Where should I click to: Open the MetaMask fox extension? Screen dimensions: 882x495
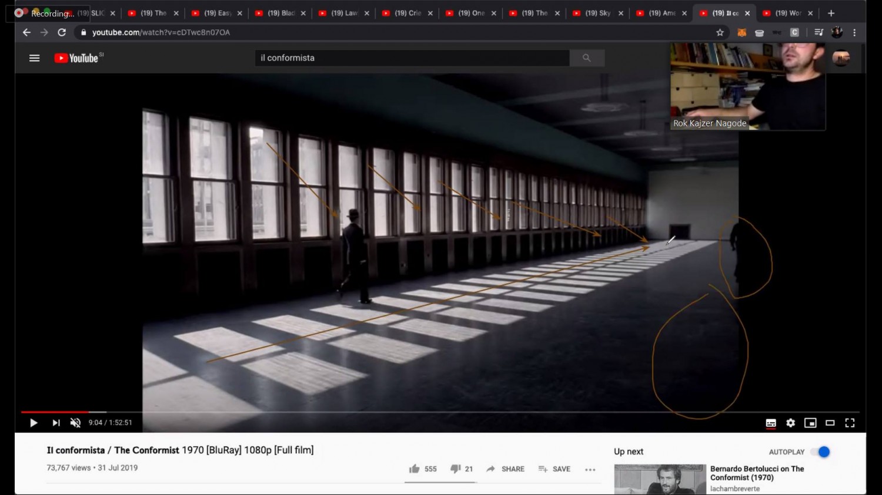(742, 33)
